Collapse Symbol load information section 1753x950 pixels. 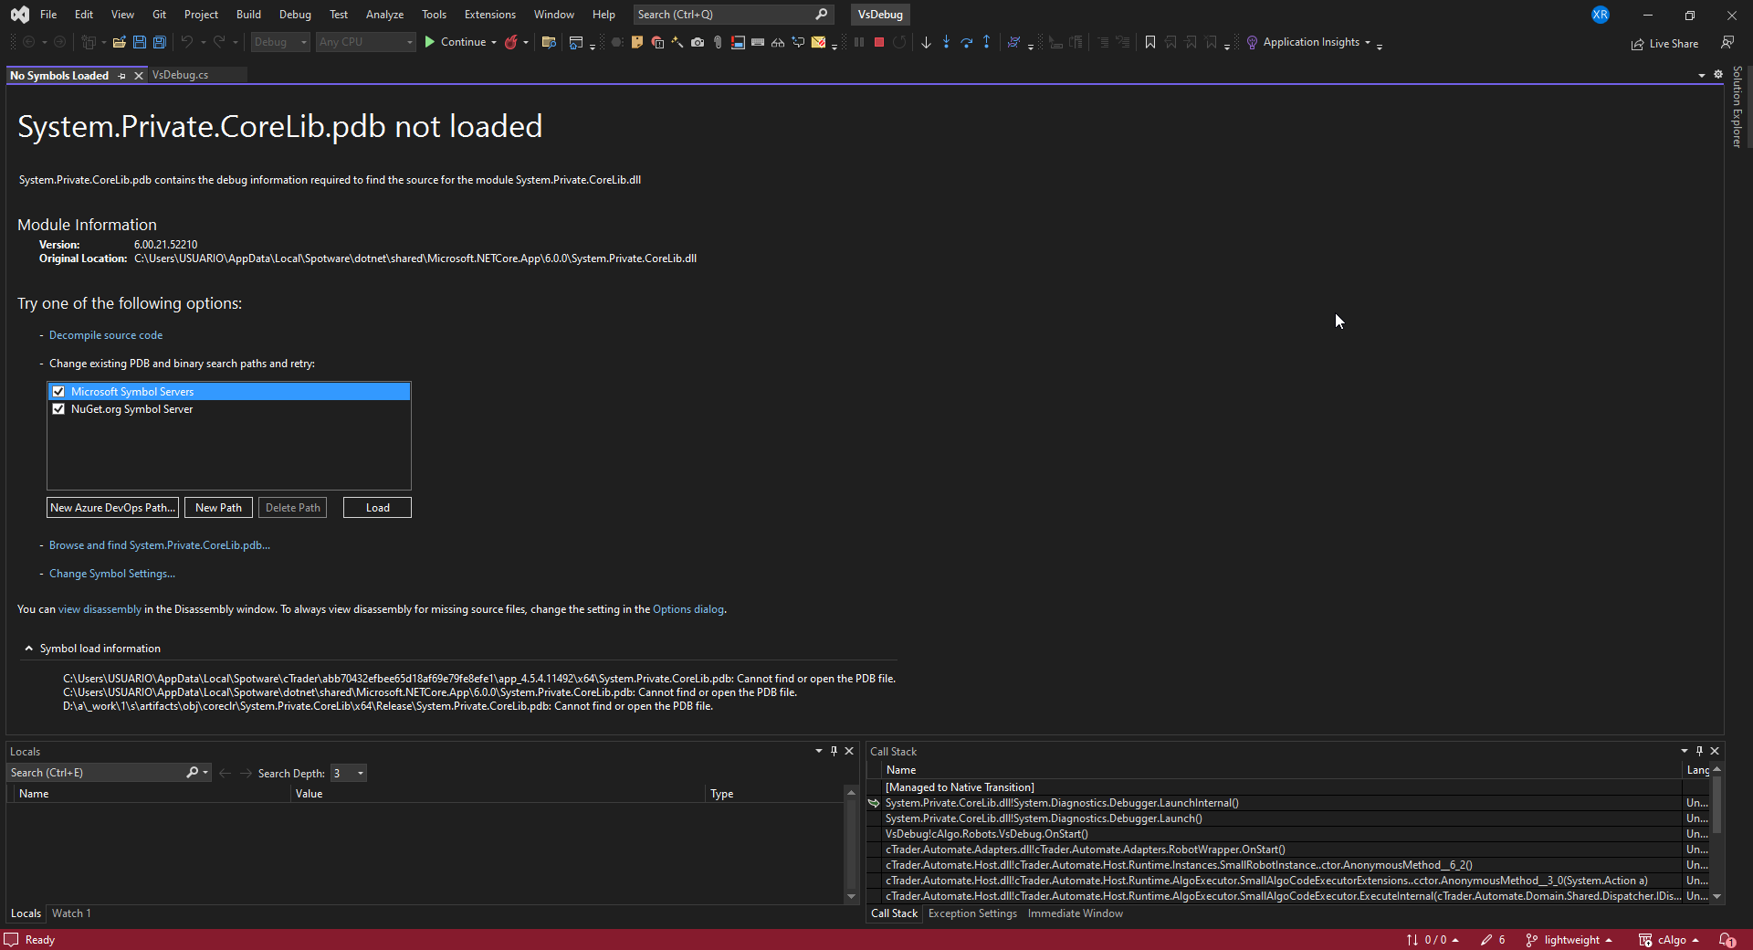tap(29, 649)
